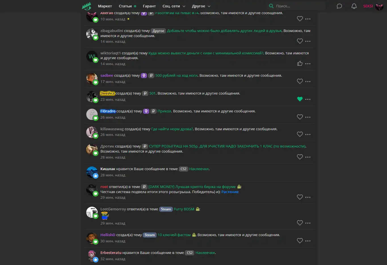Screen dimensions: 387x265
Task: Go to the Маркет section
Action: point(105,6)
